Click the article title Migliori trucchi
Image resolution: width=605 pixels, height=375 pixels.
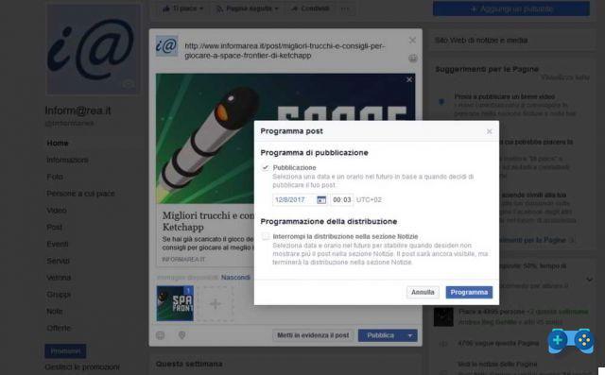coord(208,221)
